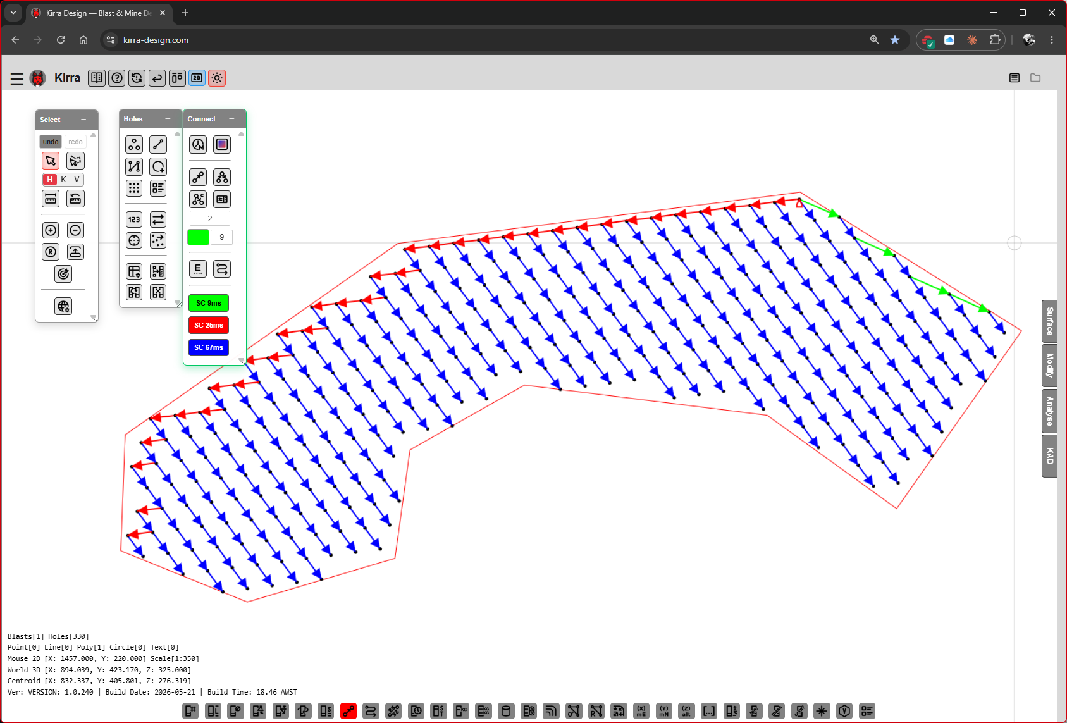Open the KAD side tab
The image size is (1067, 723).
[x=1049, y=456]
